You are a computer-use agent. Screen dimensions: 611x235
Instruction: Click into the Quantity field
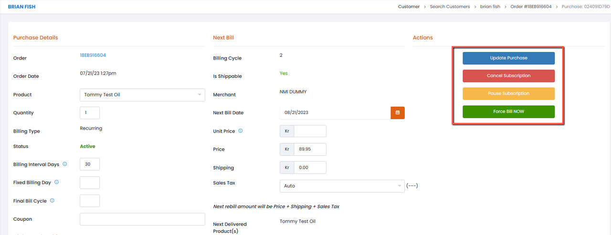pyautogui.click(x=90, y=113)
